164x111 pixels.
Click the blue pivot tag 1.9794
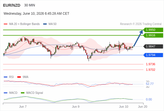(153, 55)
